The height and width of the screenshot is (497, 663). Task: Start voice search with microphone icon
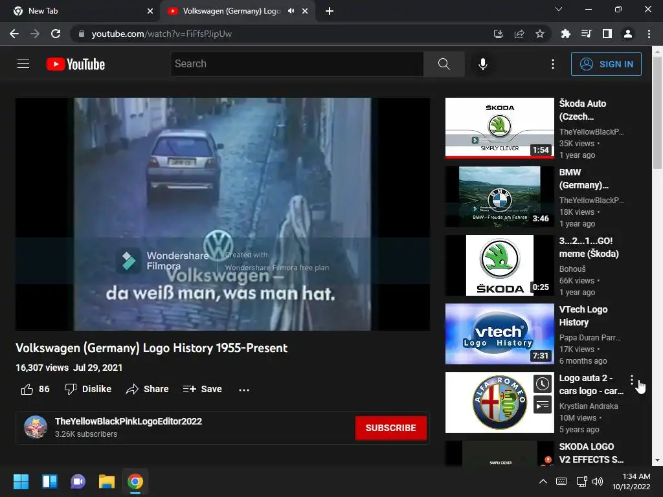tap(482, 64)
